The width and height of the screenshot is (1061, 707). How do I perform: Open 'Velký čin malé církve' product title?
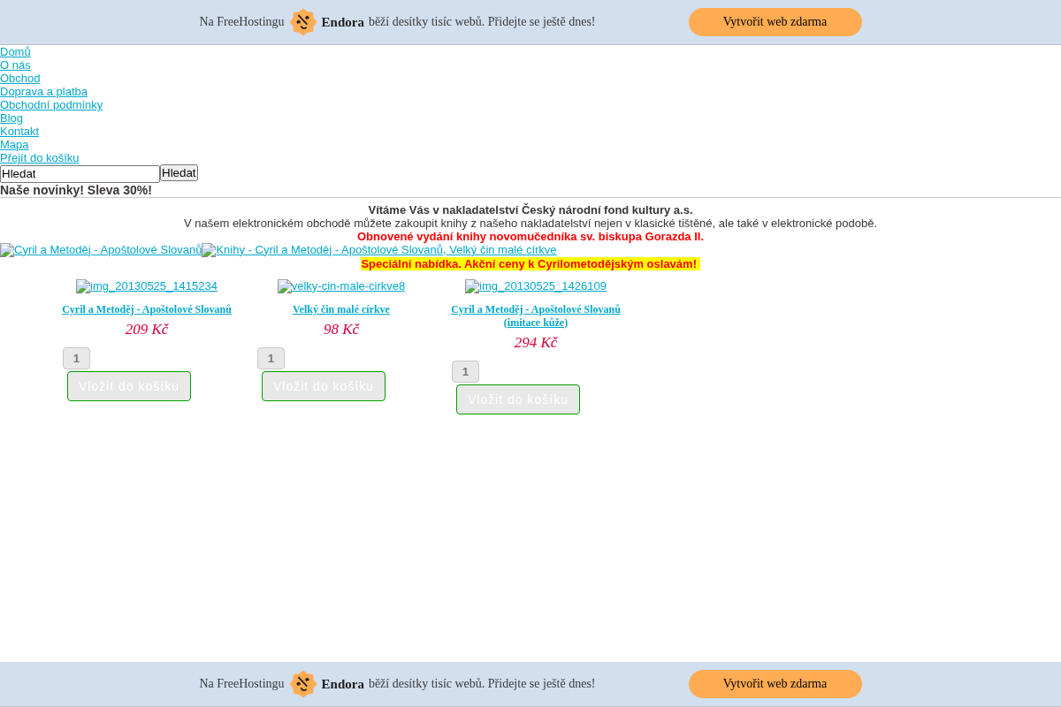341,309
